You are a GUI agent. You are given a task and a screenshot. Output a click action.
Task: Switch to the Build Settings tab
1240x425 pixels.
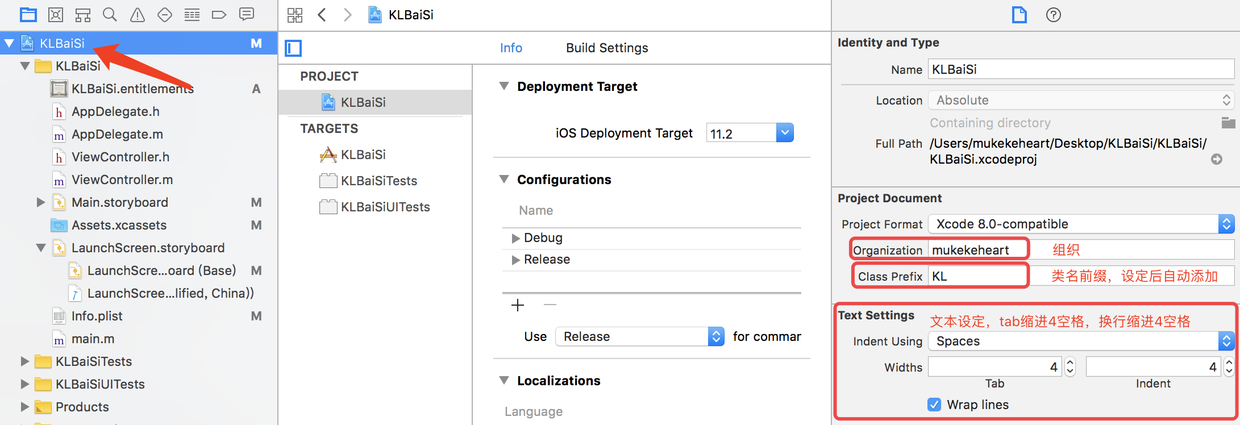pos(607,48)
